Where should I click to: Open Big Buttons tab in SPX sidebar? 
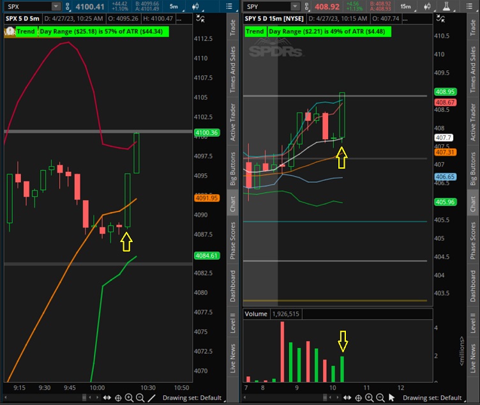tap(232, 169)
